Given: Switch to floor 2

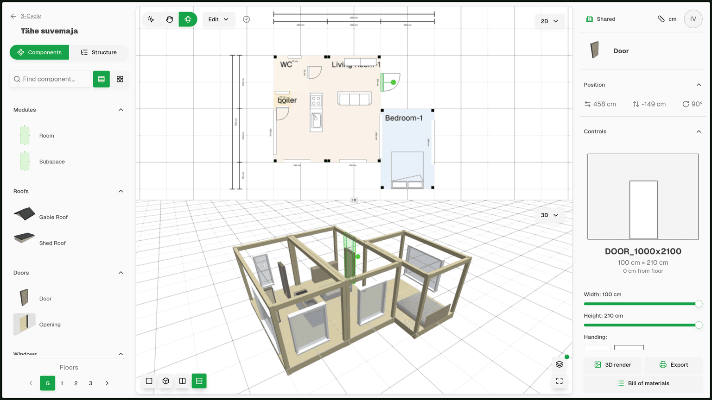Looking at the screenshot, I should pos(76,383).
